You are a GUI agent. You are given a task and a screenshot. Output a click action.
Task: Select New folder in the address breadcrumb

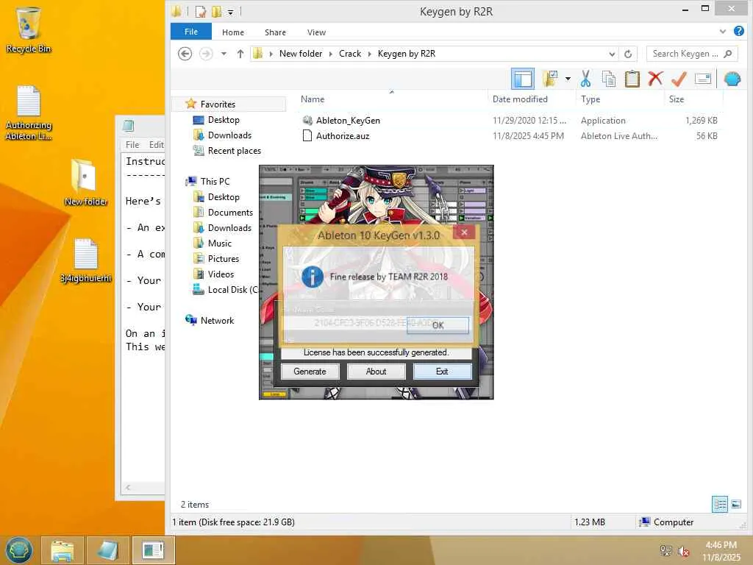301,54
